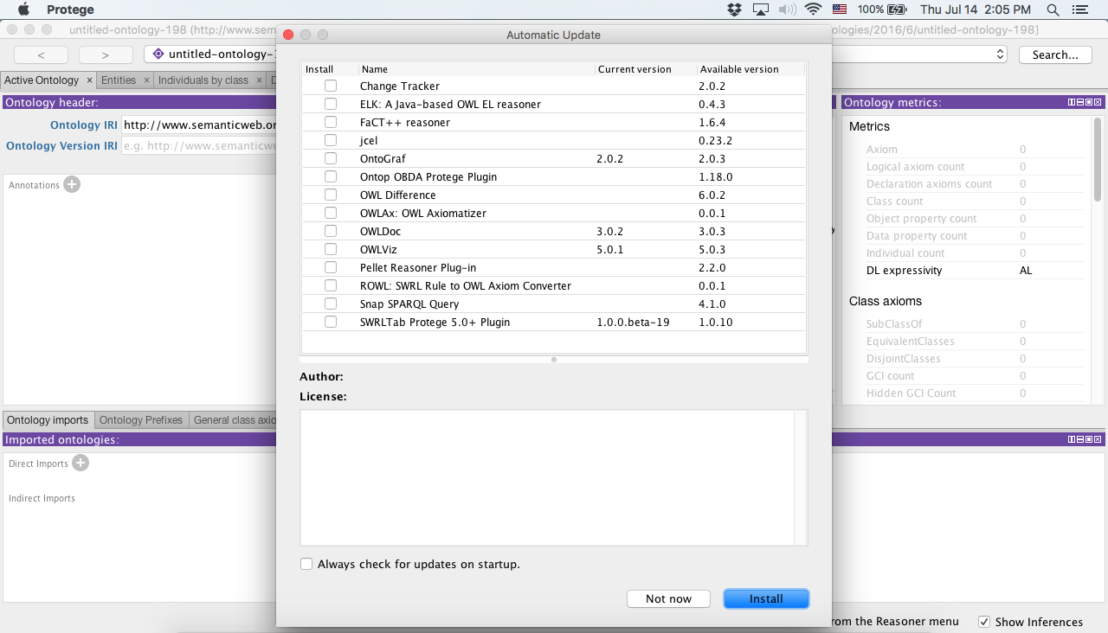Image resolution: width=1108 pixels, height=633 pixels.
Task: Close the Active Ontology tab
Action: [89, 80]
